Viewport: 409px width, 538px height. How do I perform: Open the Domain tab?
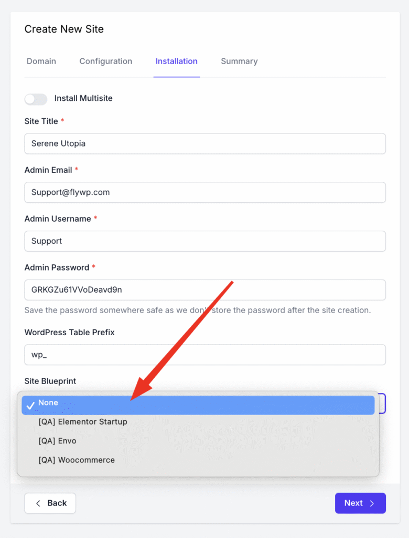tap(41, 61)
